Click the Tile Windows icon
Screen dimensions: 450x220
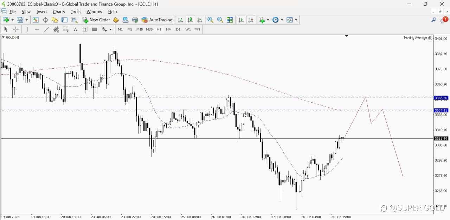click(230, 20)
